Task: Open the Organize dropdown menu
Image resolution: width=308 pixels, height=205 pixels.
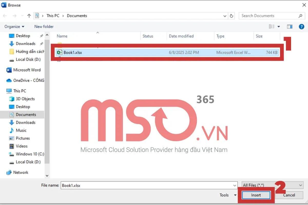Action: click(14, 26)
